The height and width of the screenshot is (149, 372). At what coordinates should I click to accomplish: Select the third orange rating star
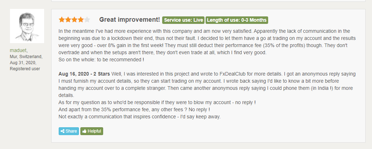pyautogui.click(x=74, y=20)
